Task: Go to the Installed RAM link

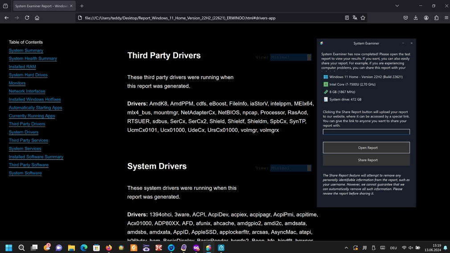Action: pyautogui.click(x=22, y=66)
